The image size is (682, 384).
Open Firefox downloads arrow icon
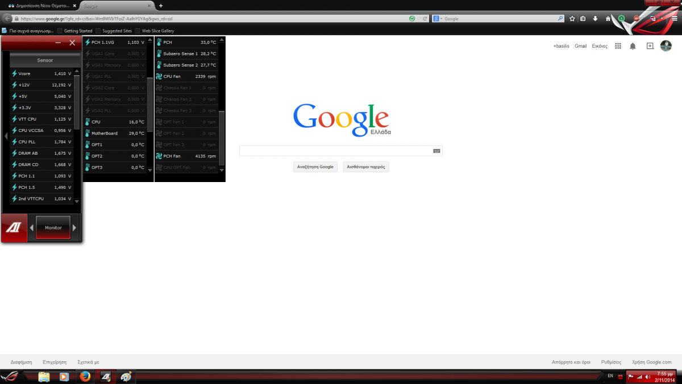click(x=595, y=19)
